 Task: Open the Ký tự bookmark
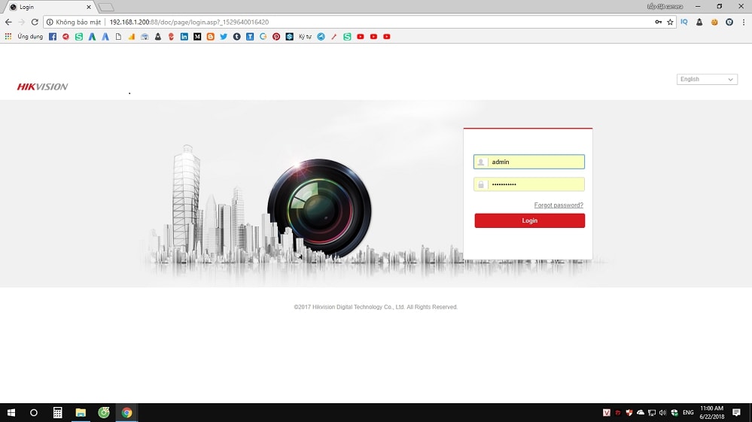tap(305, 36)
